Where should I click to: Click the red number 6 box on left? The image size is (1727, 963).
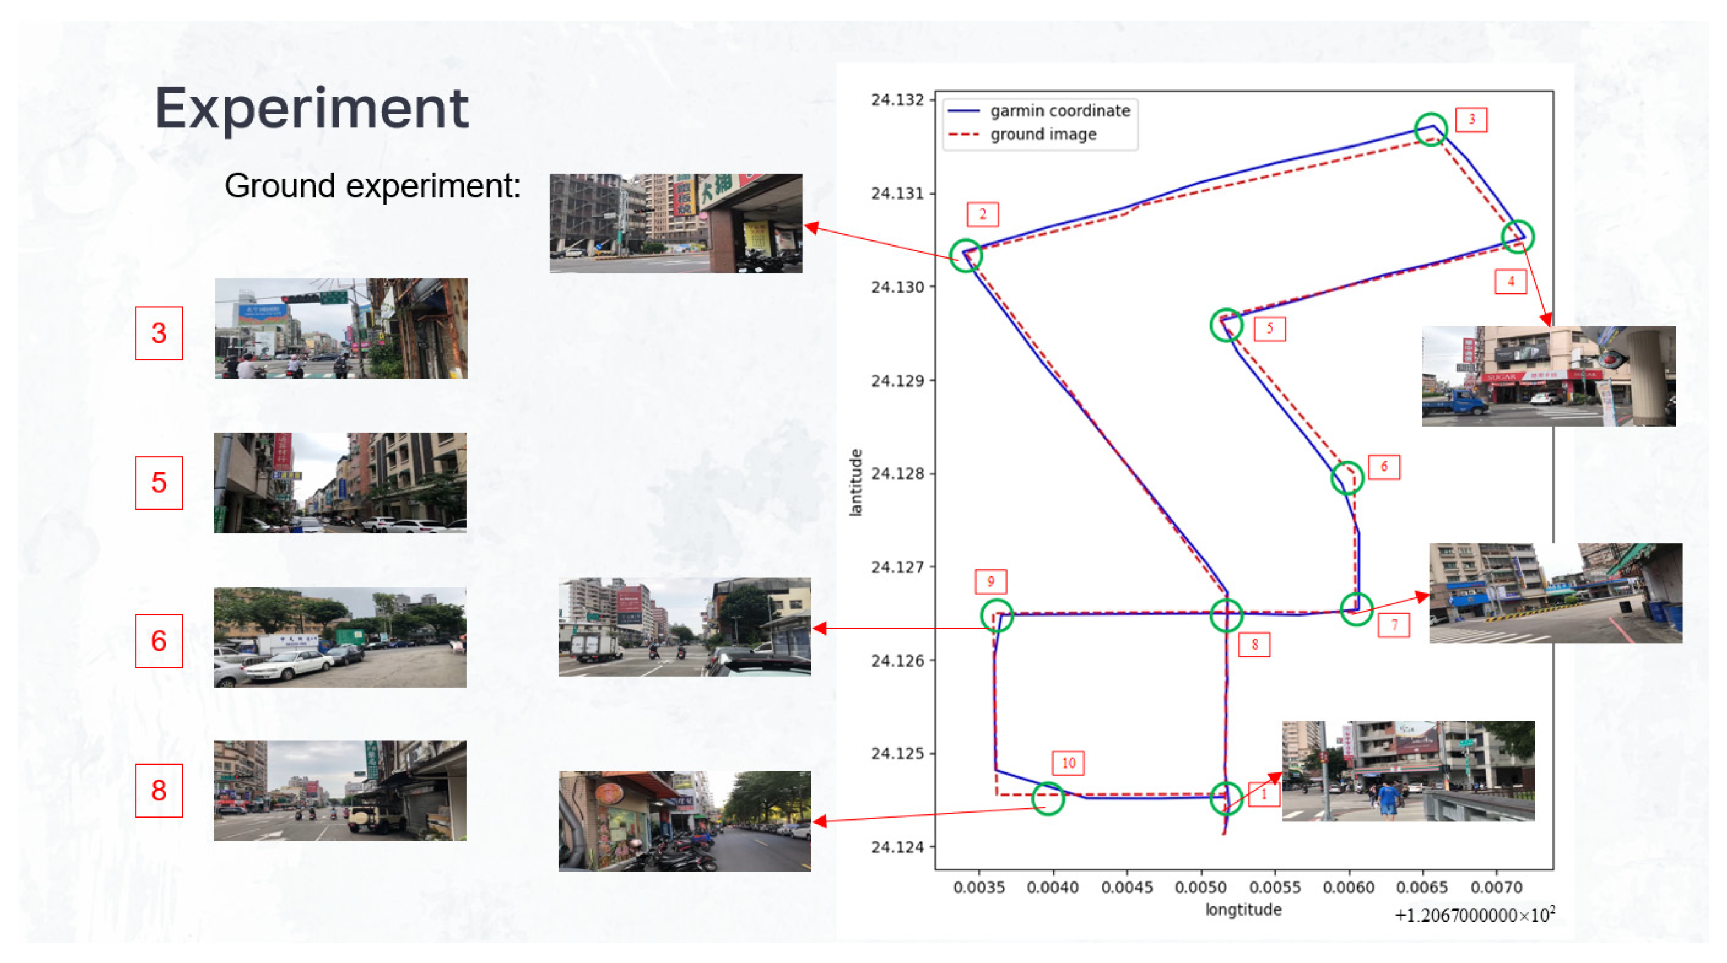point(159,640)
